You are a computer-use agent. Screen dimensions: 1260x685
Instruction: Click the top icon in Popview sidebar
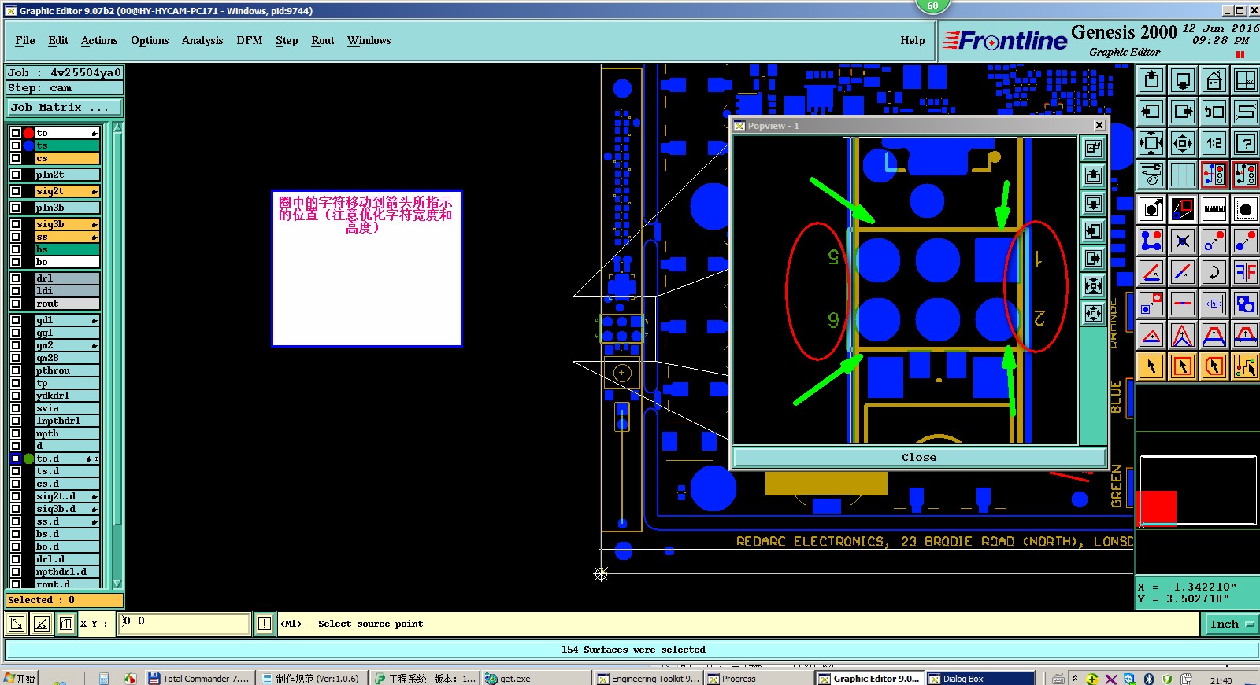[1093, 148]
